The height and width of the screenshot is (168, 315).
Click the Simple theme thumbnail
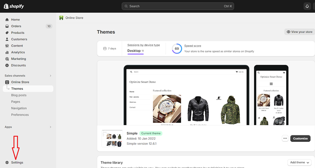pos(112,139)
